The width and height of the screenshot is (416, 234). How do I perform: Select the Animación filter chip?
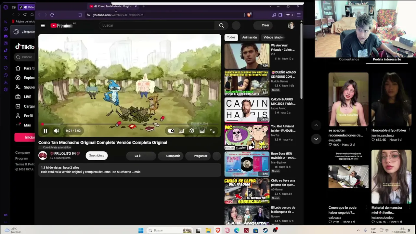(x=249, y=37)
